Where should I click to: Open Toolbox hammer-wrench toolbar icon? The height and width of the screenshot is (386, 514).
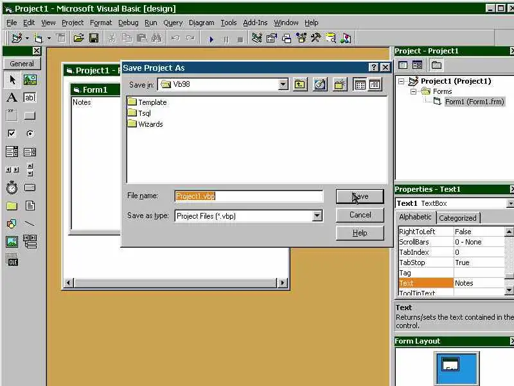click(x=316, y=39)
